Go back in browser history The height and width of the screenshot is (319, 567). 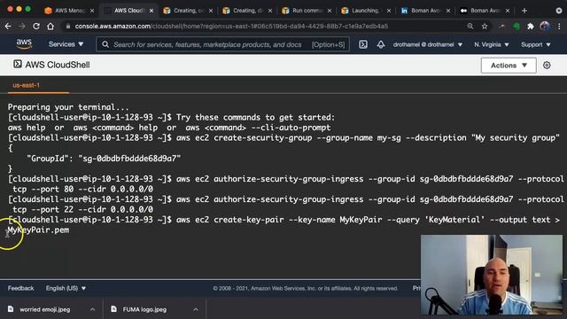(x=8, y=26)
